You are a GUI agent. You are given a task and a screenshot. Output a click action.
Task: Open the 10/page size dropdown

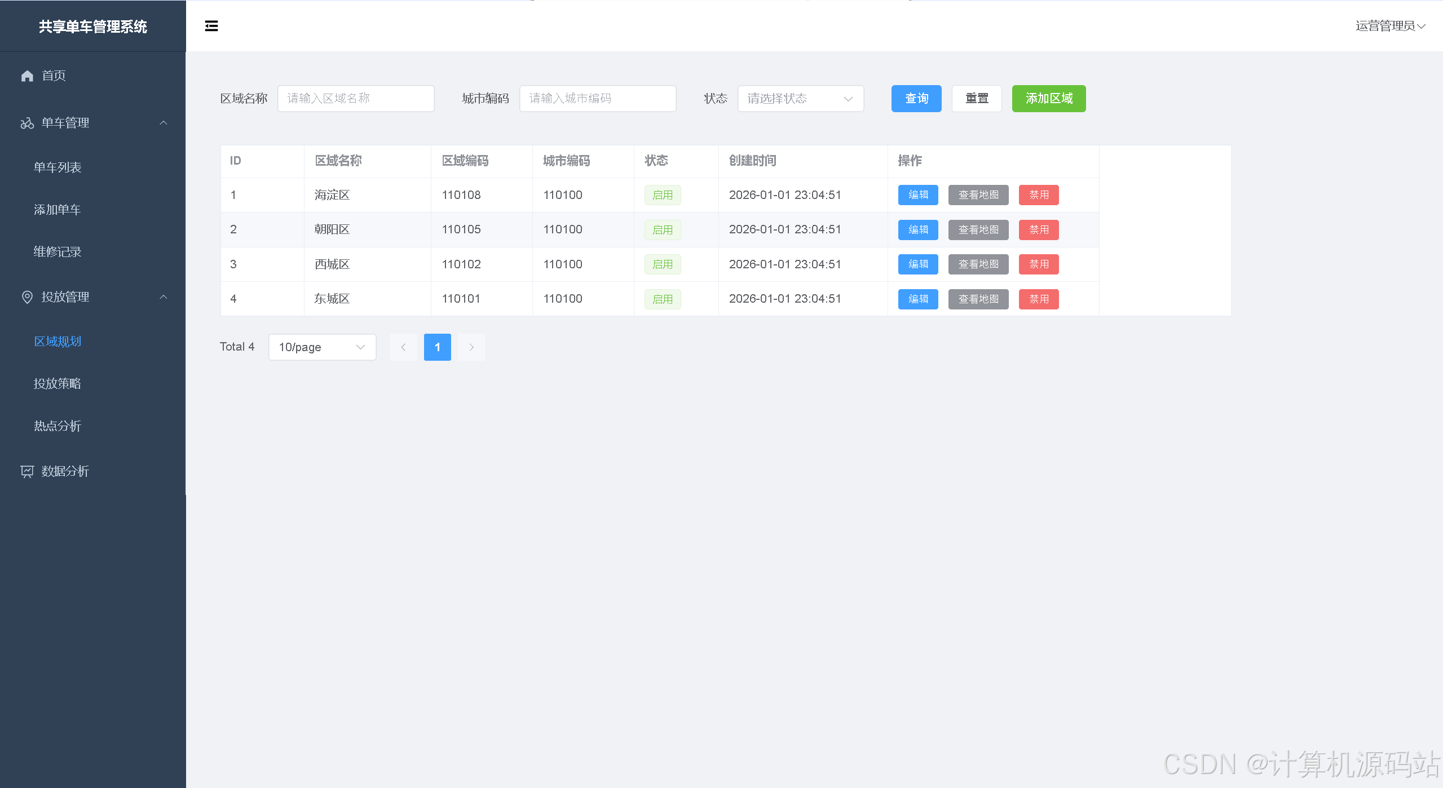(x=322, y=347)
